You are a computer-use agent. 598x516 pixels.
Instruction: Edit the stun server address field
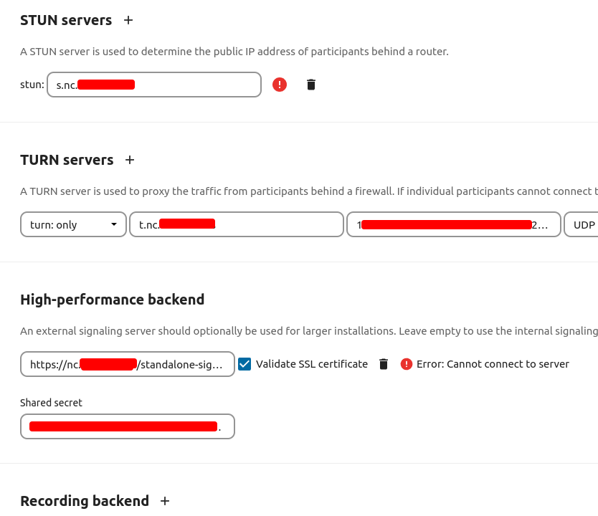(x=153, y=84)
